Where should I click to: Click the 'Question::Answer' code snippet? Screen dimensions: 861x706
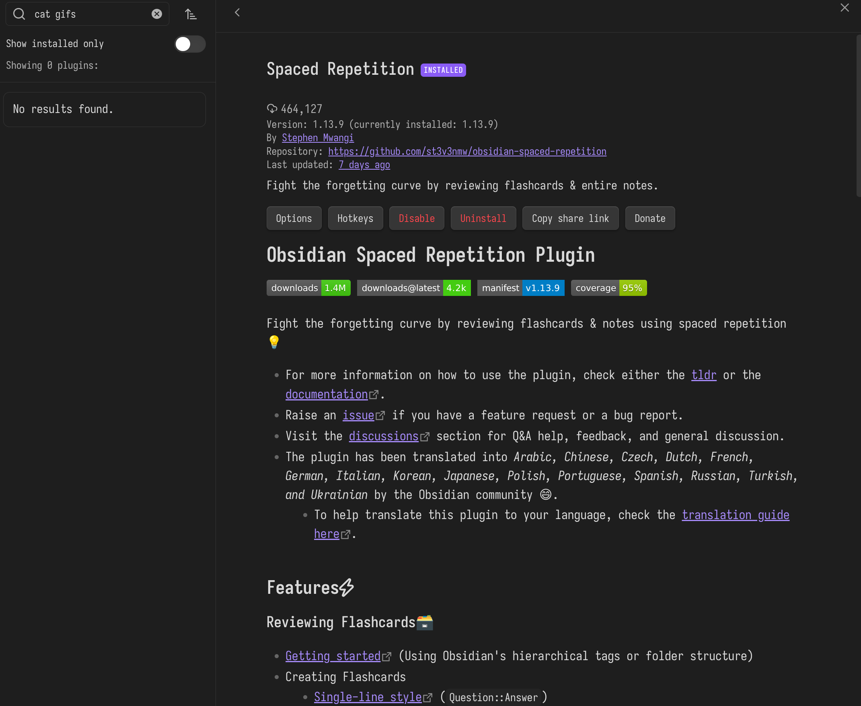[x=493, y=698]
